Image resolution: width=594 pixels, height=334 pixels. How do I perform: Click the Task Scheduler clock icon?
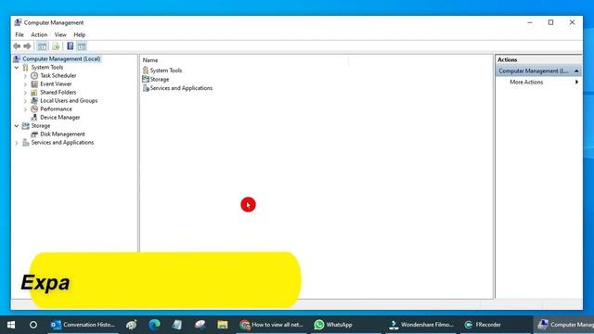coord(34,76)
